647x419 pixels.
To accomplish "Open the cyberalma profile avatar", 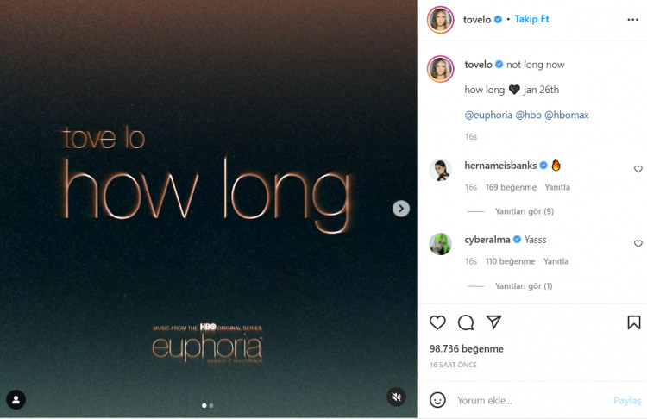I will [x=440, y=244].
